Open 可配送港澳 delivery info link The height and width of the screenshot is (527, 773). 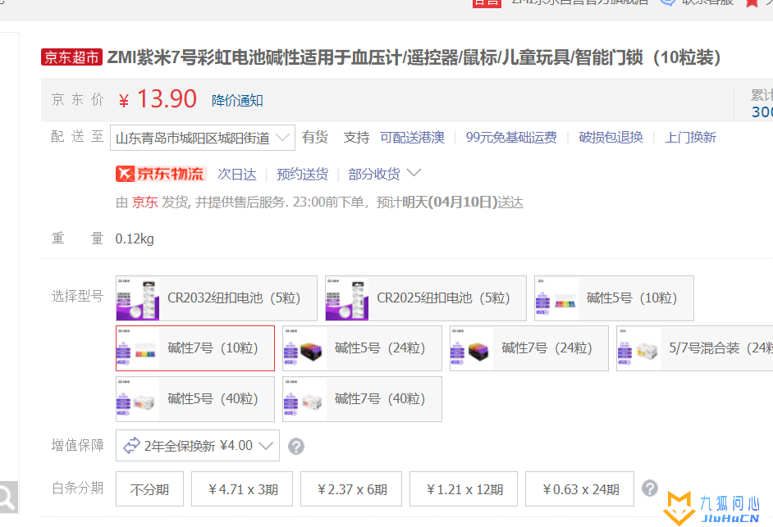[x=412, y=138]
